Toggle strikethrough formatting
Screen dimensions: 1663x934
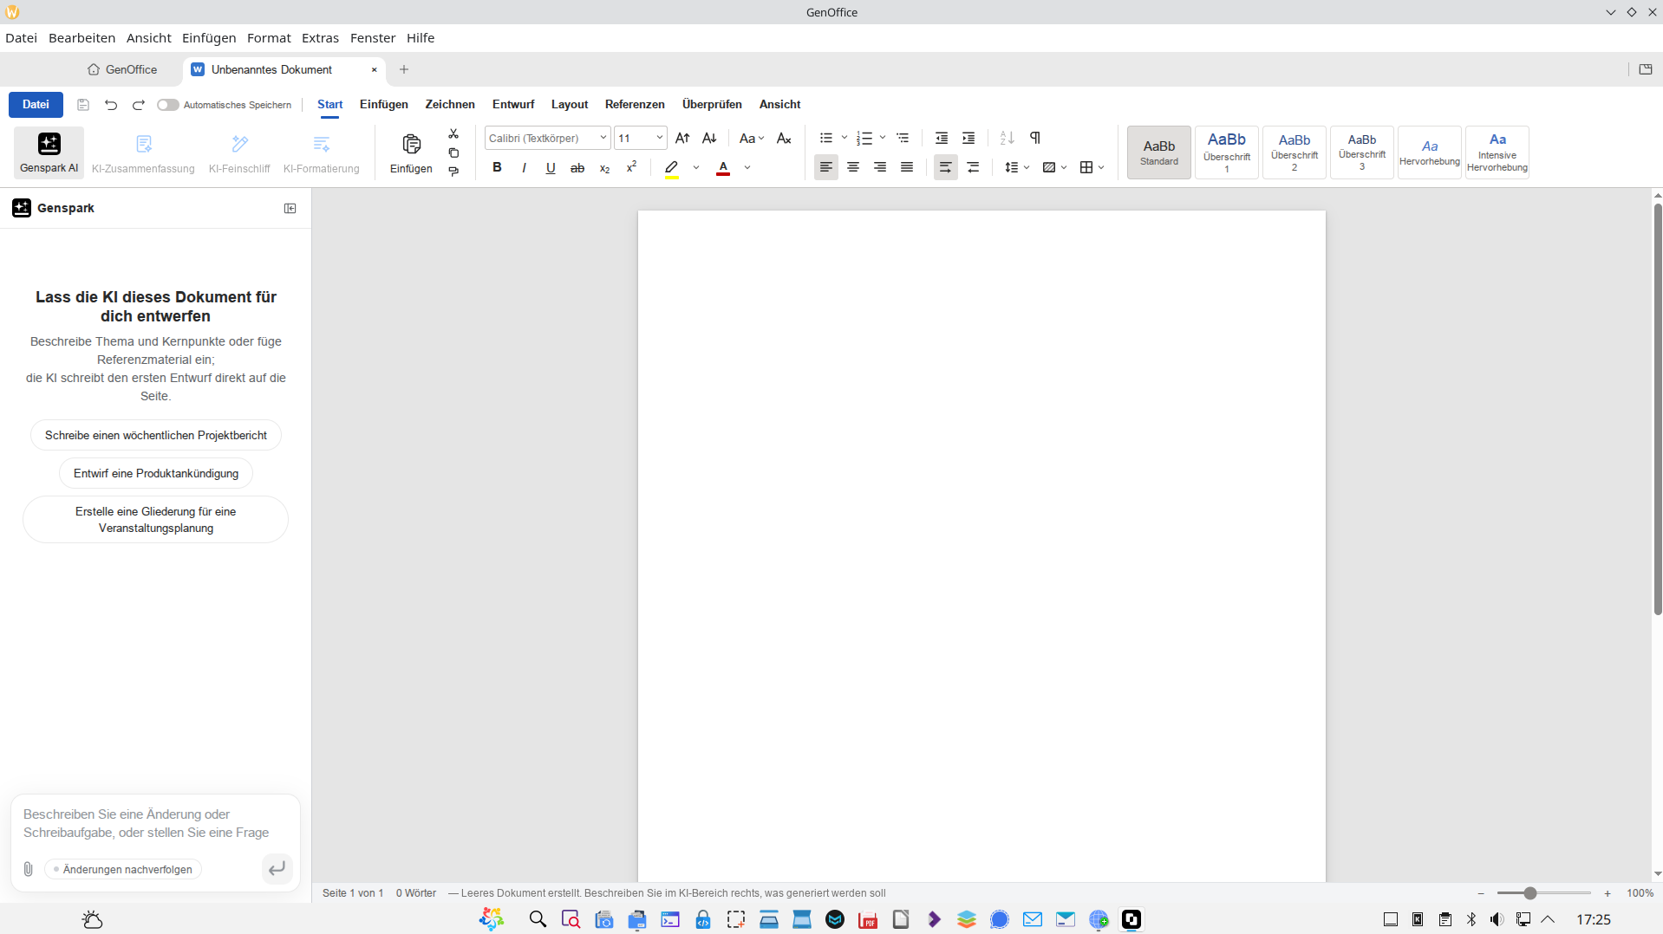click(577, 167)
